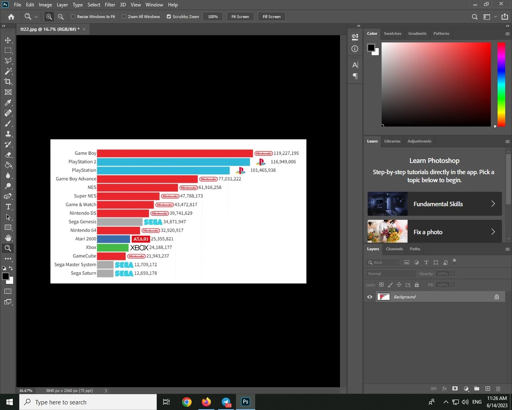This screenshot has width=512, height=410.
Task: Hide the Background layer eye icon
Action: [x=370, y=297]
